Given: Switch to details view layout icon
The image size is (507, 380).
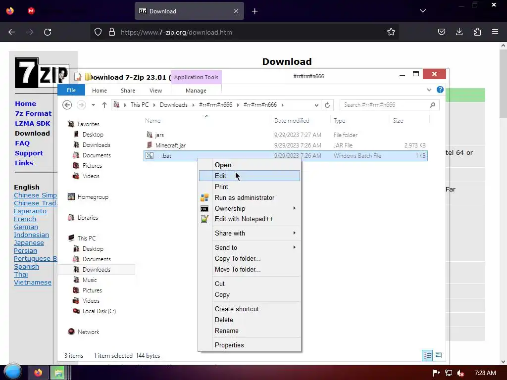Looking at the screenshot, I should tap(427, 356).
